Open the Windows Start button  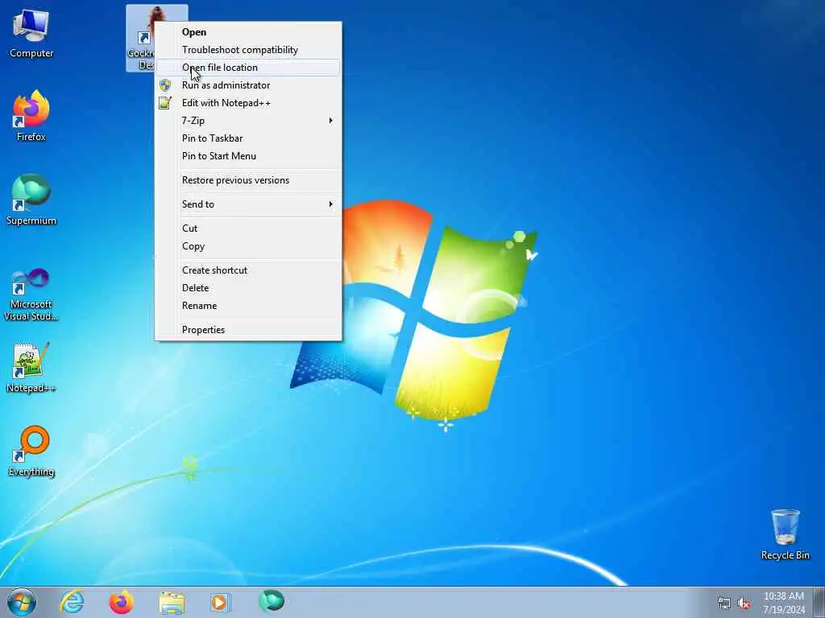point(22,602)
